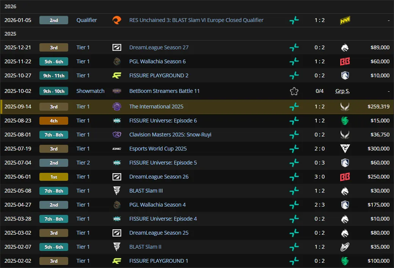The height and width of the screenshot is (268, 394).
Task: Click the $89,000 prize value
Action: point(380,47)
